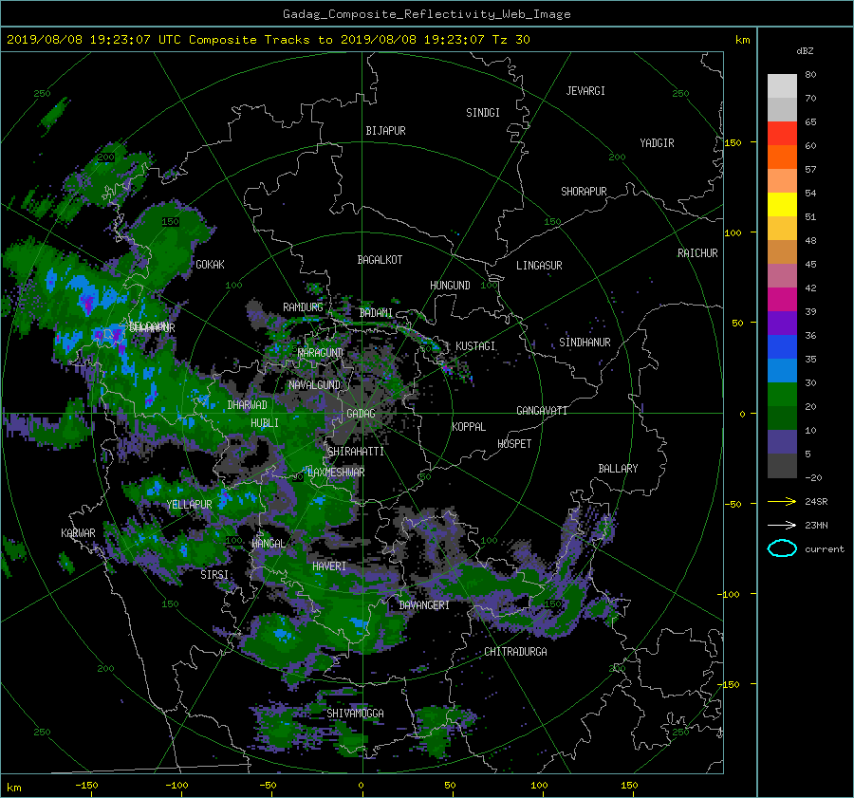Click the KUSTAGI city label
854x798 pixels.
pos(475,346)
